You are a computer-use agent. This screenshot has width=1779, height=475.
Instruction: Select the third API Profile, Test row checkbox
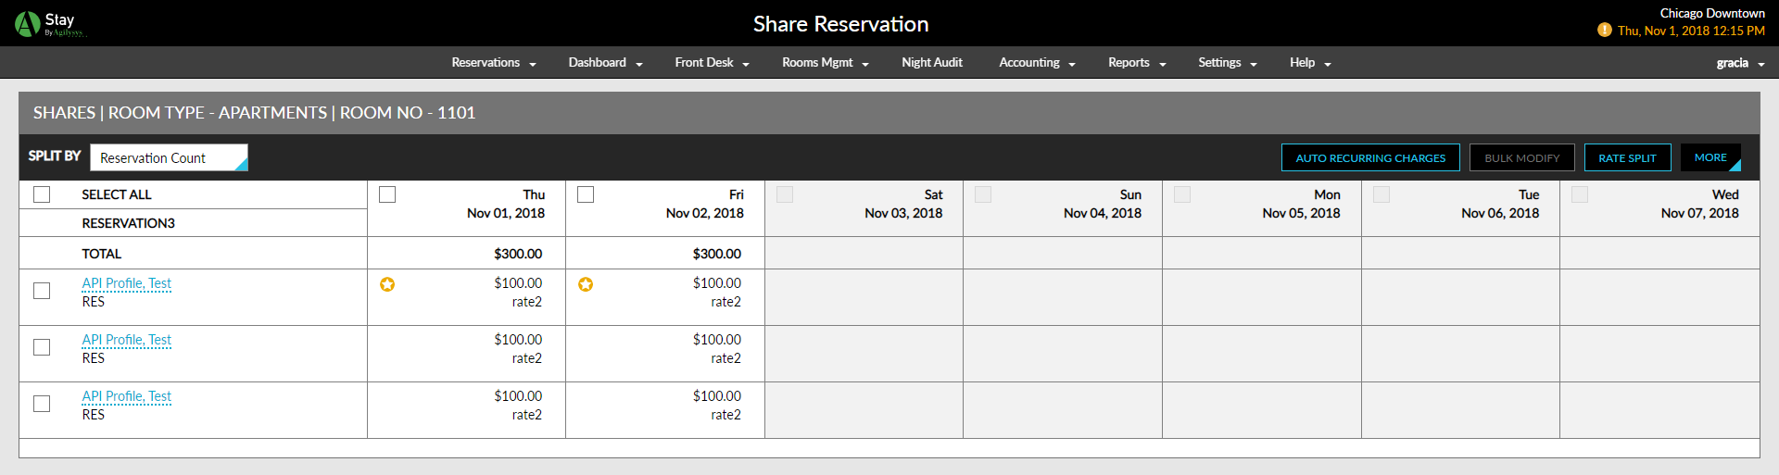coord(42,404)
